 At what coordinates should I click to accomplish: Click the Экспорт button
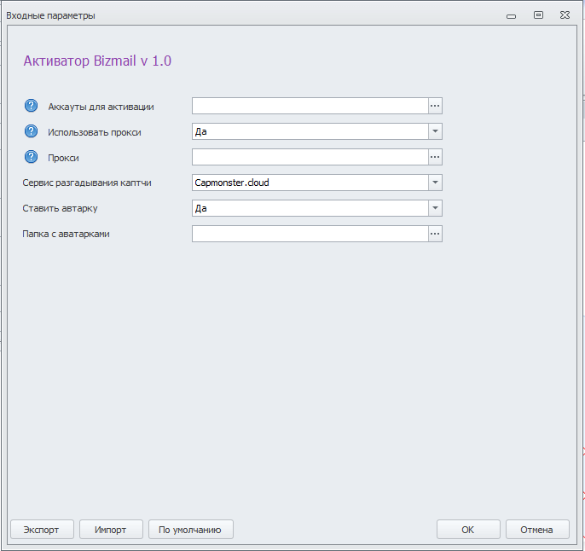(42, 530)
